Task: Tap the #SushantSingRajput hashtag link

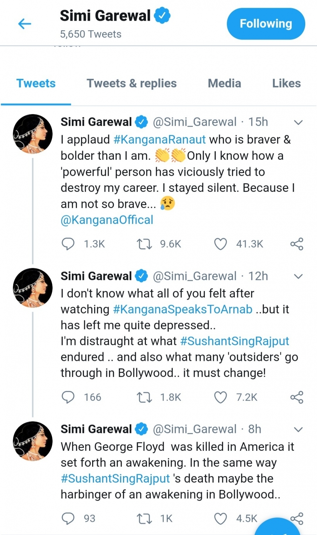Action: pos(235,341)
